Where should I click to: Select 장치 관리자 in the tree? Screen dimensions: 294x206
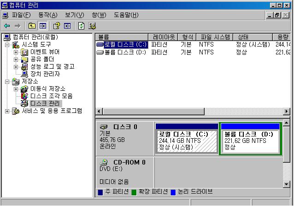pyautogui.click(x=45, y=74)
